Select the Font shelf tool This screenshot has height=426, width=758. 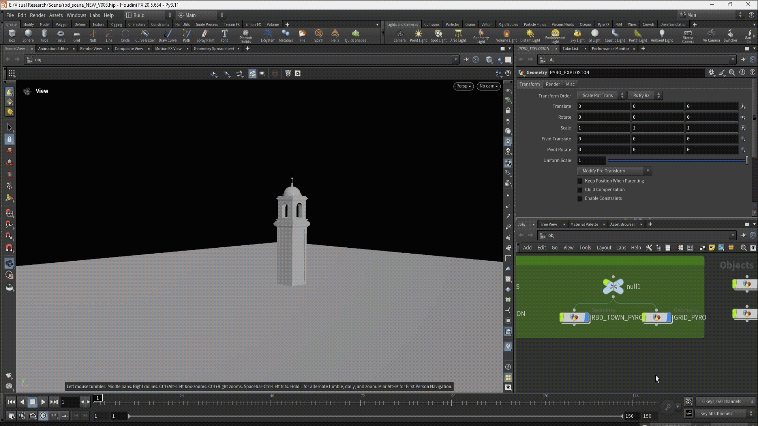[x=224, y=35]
